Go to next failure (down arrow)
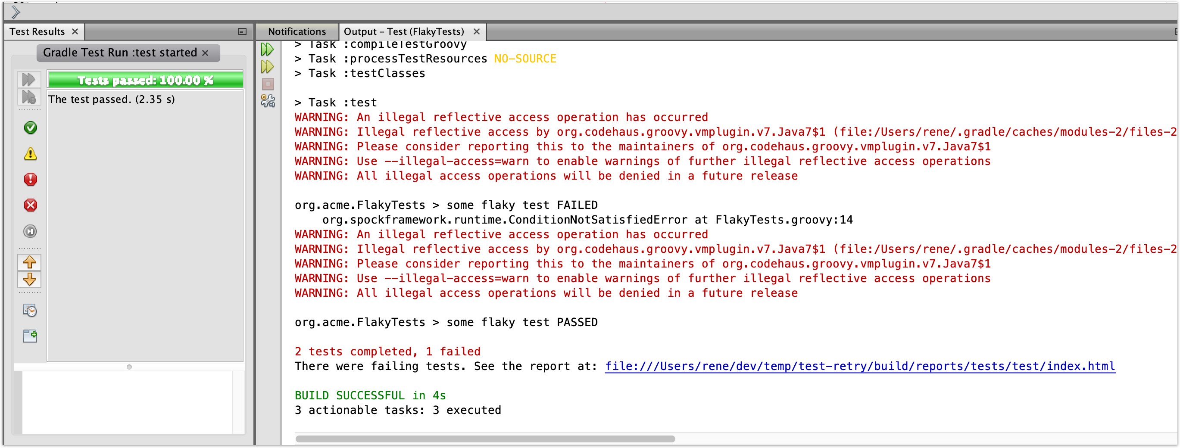Screen dimensions: 1180x448 (x=29, y=280)
